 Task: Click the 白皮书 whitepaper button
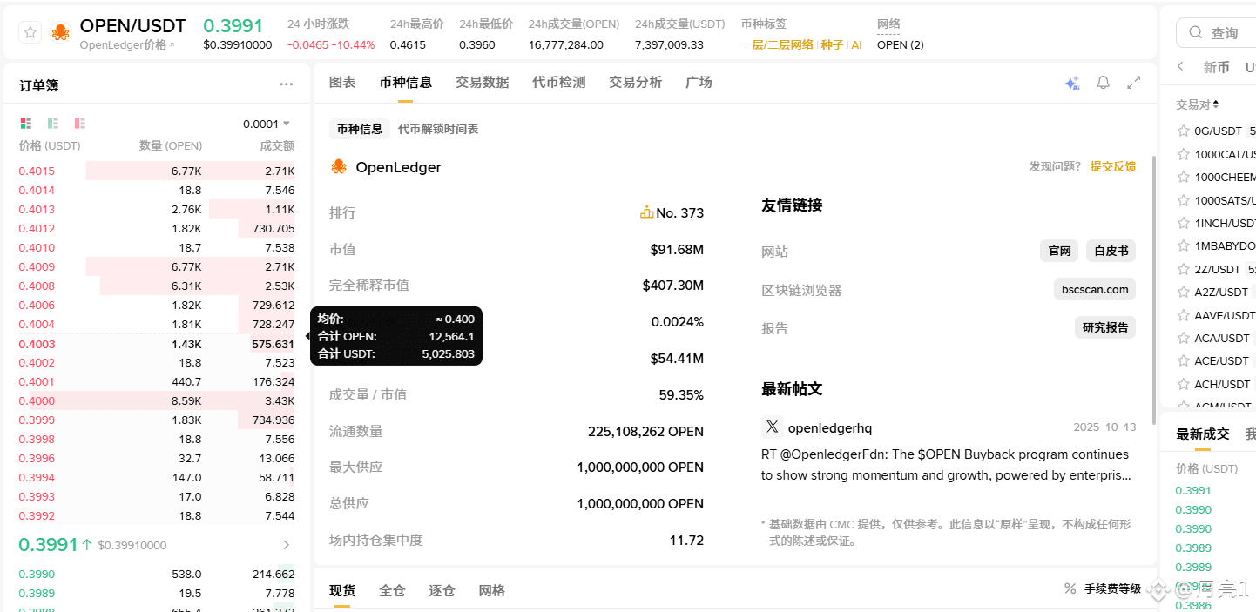[1111, 251]
